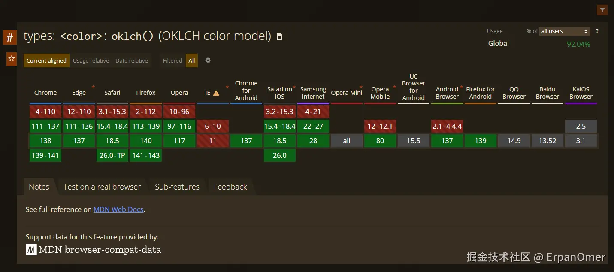Click Firefox 2-112 cell
614x272 pixels.
pyautogui.click(x=146, y=112)
